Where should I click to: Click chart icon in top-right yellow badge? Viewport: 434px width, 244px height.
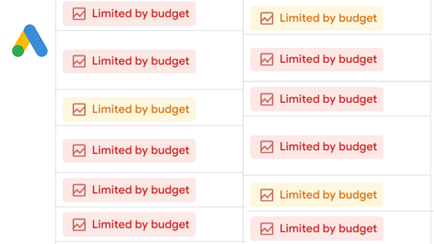(x=267, y=18)
